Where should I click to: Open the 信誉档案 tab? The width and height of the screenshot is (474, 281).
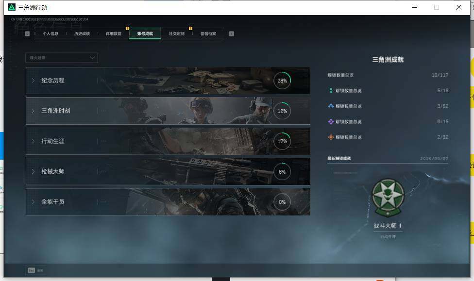[x=208, y=33]
